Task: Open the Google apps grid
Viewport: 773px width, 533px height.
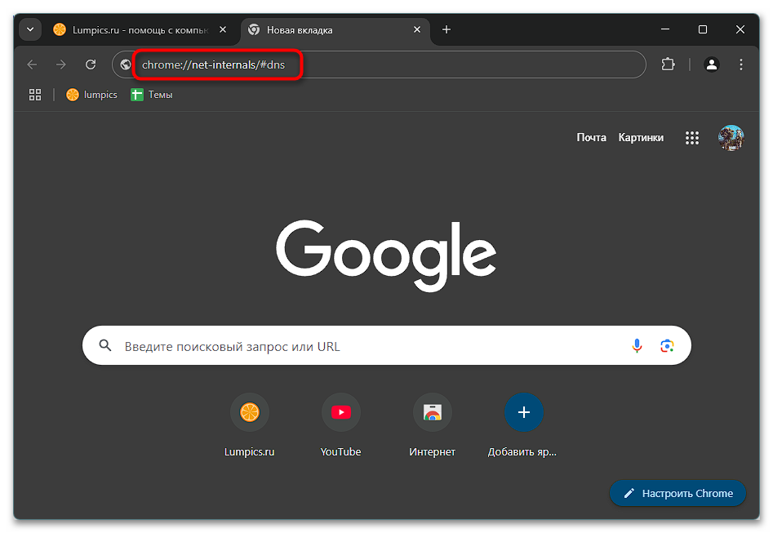Action: [692, 138]
